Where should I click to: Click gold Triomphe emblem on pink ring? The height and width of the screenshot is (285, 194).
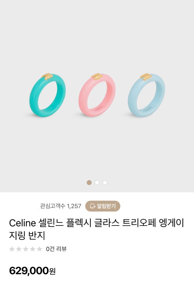(97, 77)
